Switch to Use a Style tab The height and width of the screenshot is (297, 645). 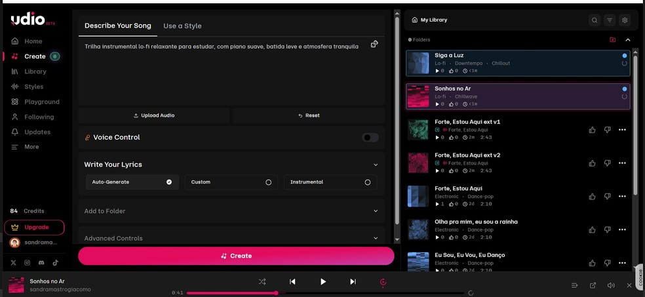182,26
